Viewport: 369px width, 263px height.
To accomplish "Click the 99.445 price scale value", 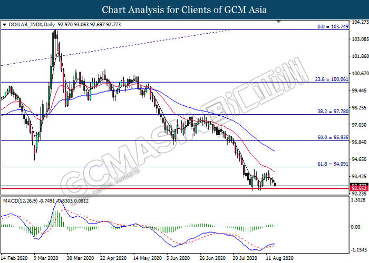I will (x=360, y=90).
